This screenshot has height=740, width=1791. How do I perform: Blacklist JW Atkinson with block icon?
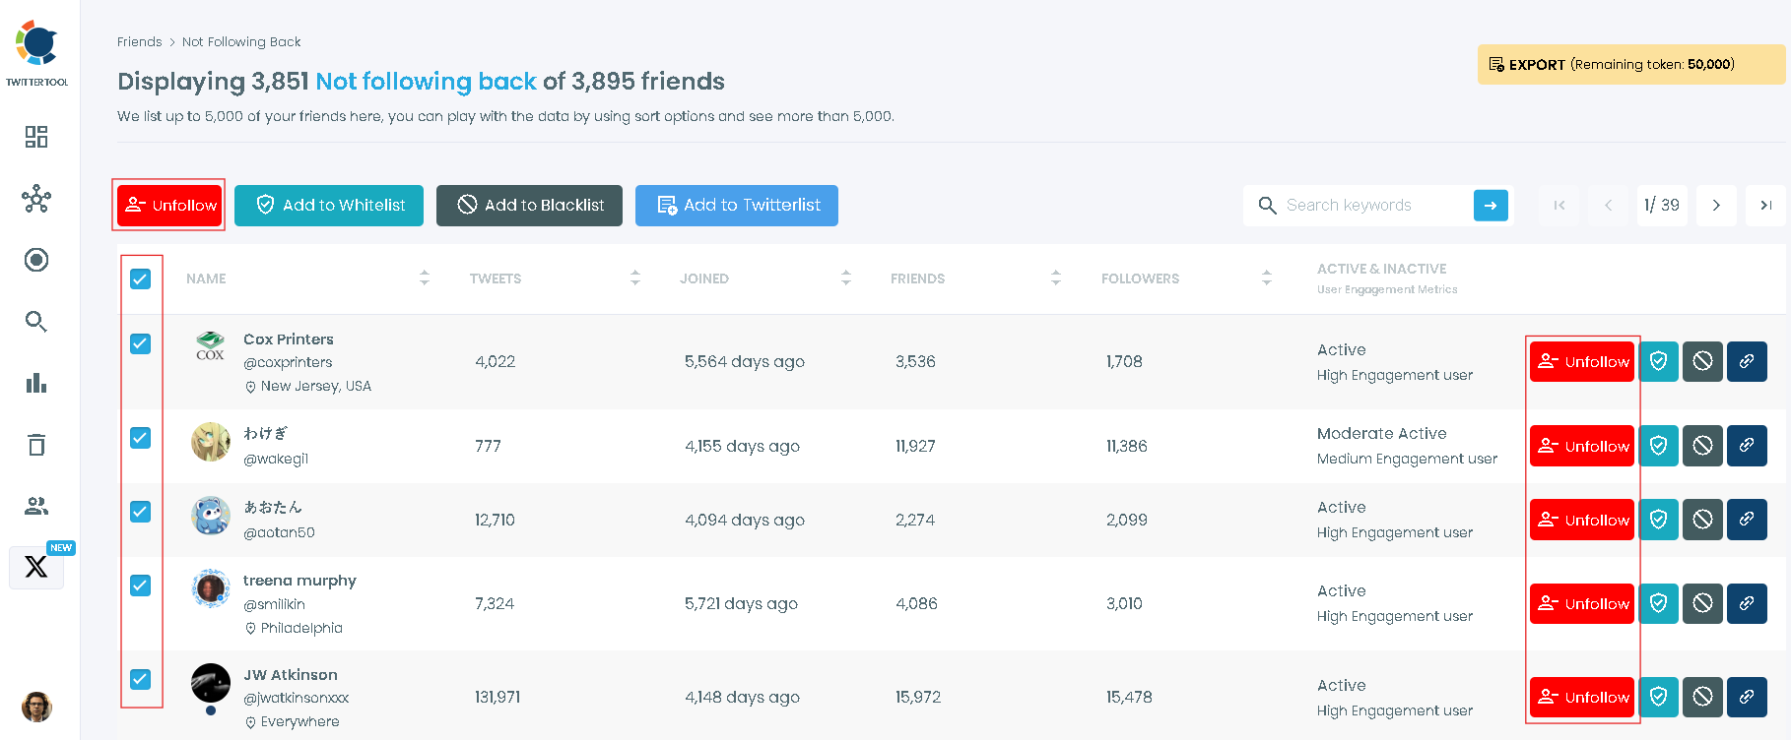pyautogui.click(x=1703, y=697)
